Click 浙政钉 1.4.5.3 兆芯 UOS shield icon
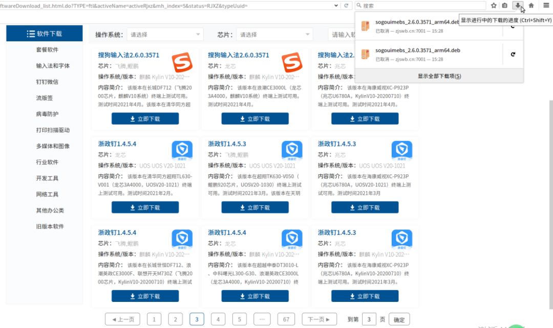This screenshot has height=328, width=553. 402,151
